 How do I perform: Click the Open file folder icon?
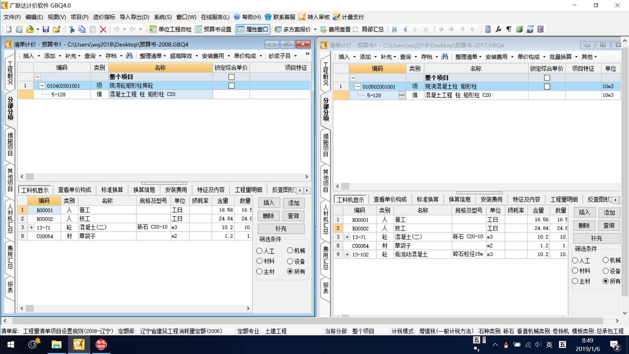(30, 29)
